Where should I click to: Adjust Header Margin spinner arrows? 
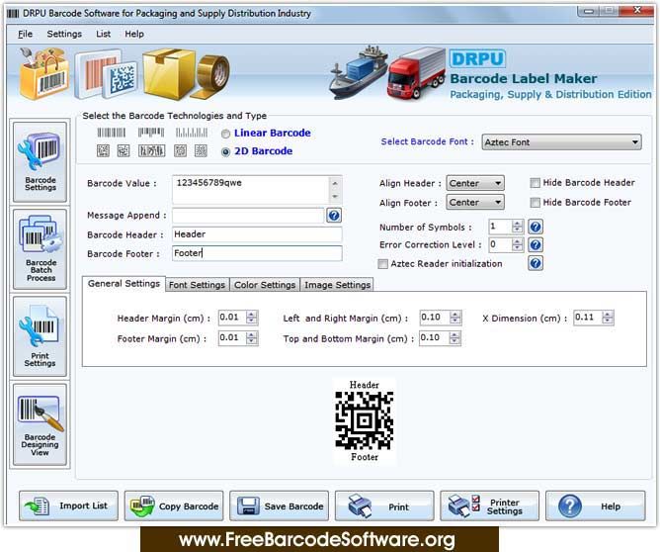pyautogui.click(x=252, y=318)
